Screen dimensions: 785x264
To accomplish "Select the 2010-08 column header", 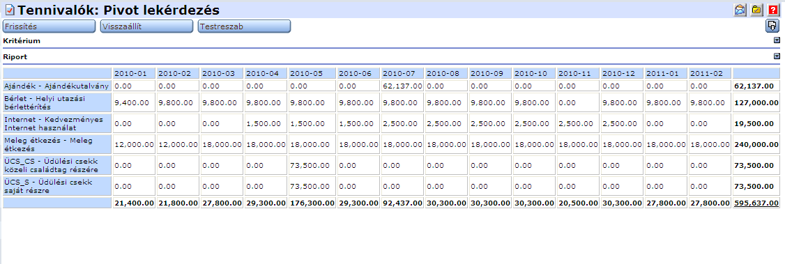I will [447, 74].
